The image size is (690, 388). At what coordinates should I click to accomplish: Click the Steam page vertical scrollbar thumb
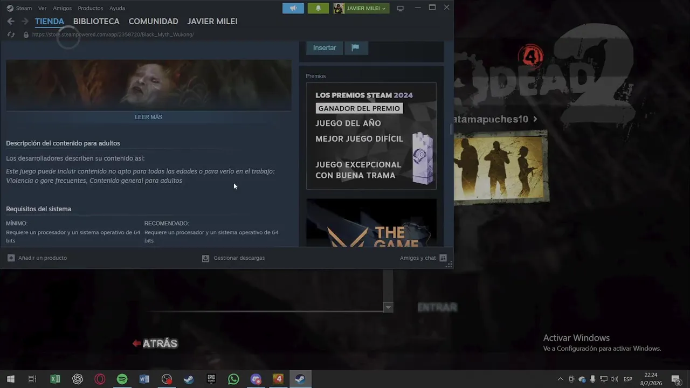(x=451, y=129)
